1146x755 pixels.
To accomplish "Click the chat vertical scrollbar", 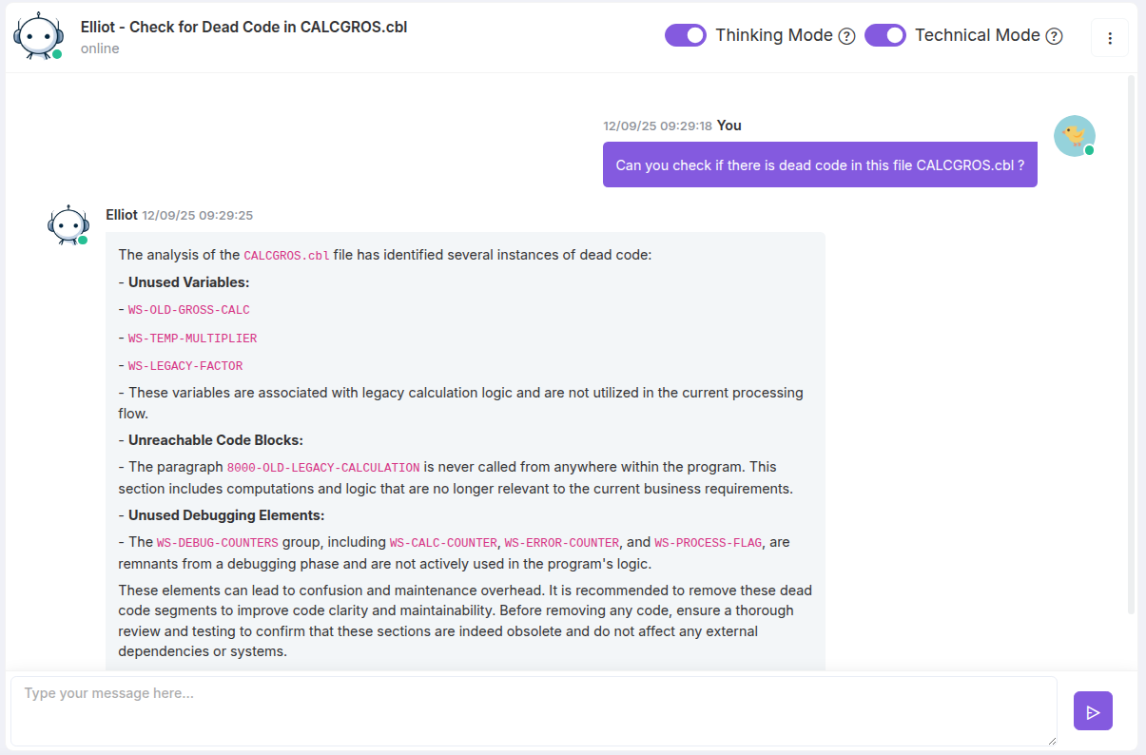I will 1131,342.
